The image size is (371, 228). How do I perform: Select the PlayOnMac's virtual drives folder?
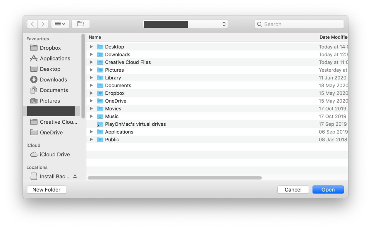[x=135, y=124]
